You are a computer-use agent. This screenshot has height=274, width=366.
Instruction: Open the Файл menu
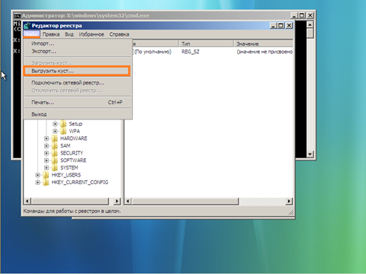coord(31,34)
